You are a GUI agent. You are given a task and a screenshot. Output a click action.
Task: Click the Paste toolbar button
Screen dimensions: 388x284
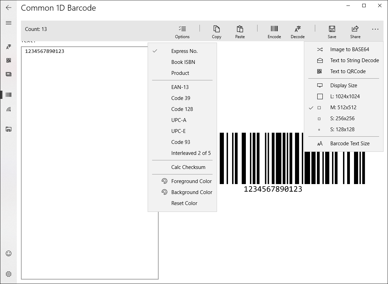[240, 32]
